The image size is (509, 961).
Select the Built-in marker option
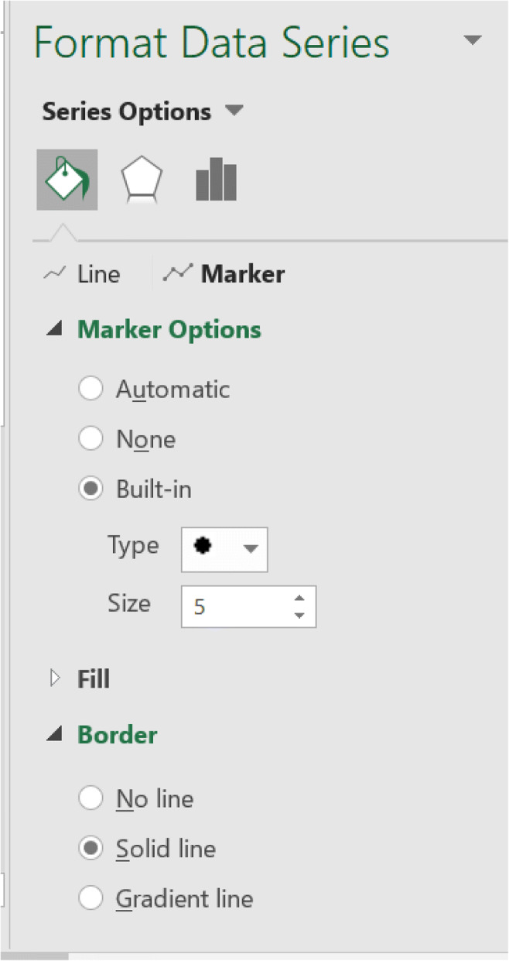coord(91,489)
